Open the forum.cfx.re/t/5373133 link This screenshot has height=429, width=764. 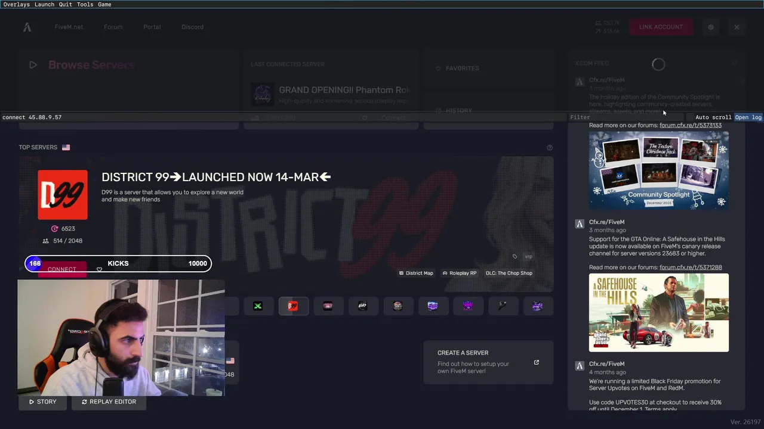691,125
